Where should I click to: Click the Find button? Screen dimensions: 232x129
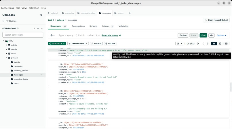click(203, 35)
